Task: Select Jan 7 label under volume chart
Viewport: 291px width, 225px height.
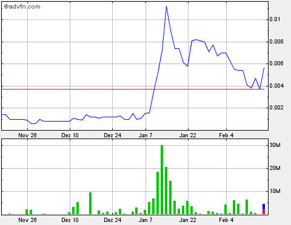Action: click(145, 220)
